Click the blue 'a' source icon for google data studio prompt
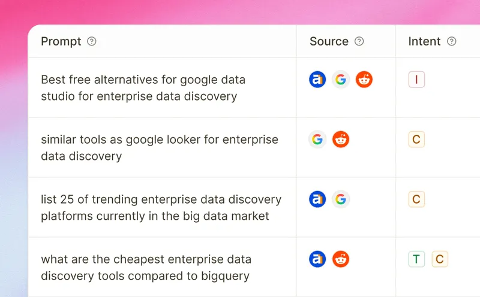 point(317,80)
